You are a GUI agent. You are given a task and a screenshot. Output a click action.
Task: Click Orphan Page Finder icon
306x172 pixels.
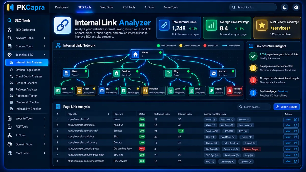point(11,70)
